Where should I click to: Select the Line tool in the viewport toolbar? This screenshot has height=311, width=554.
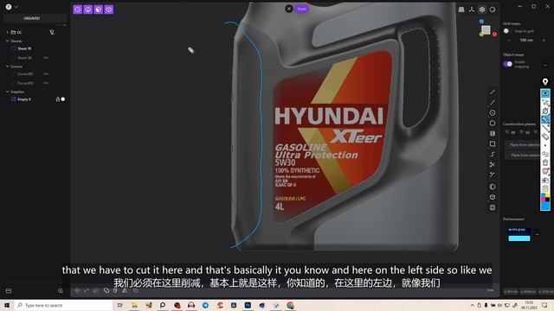[493, 92]
